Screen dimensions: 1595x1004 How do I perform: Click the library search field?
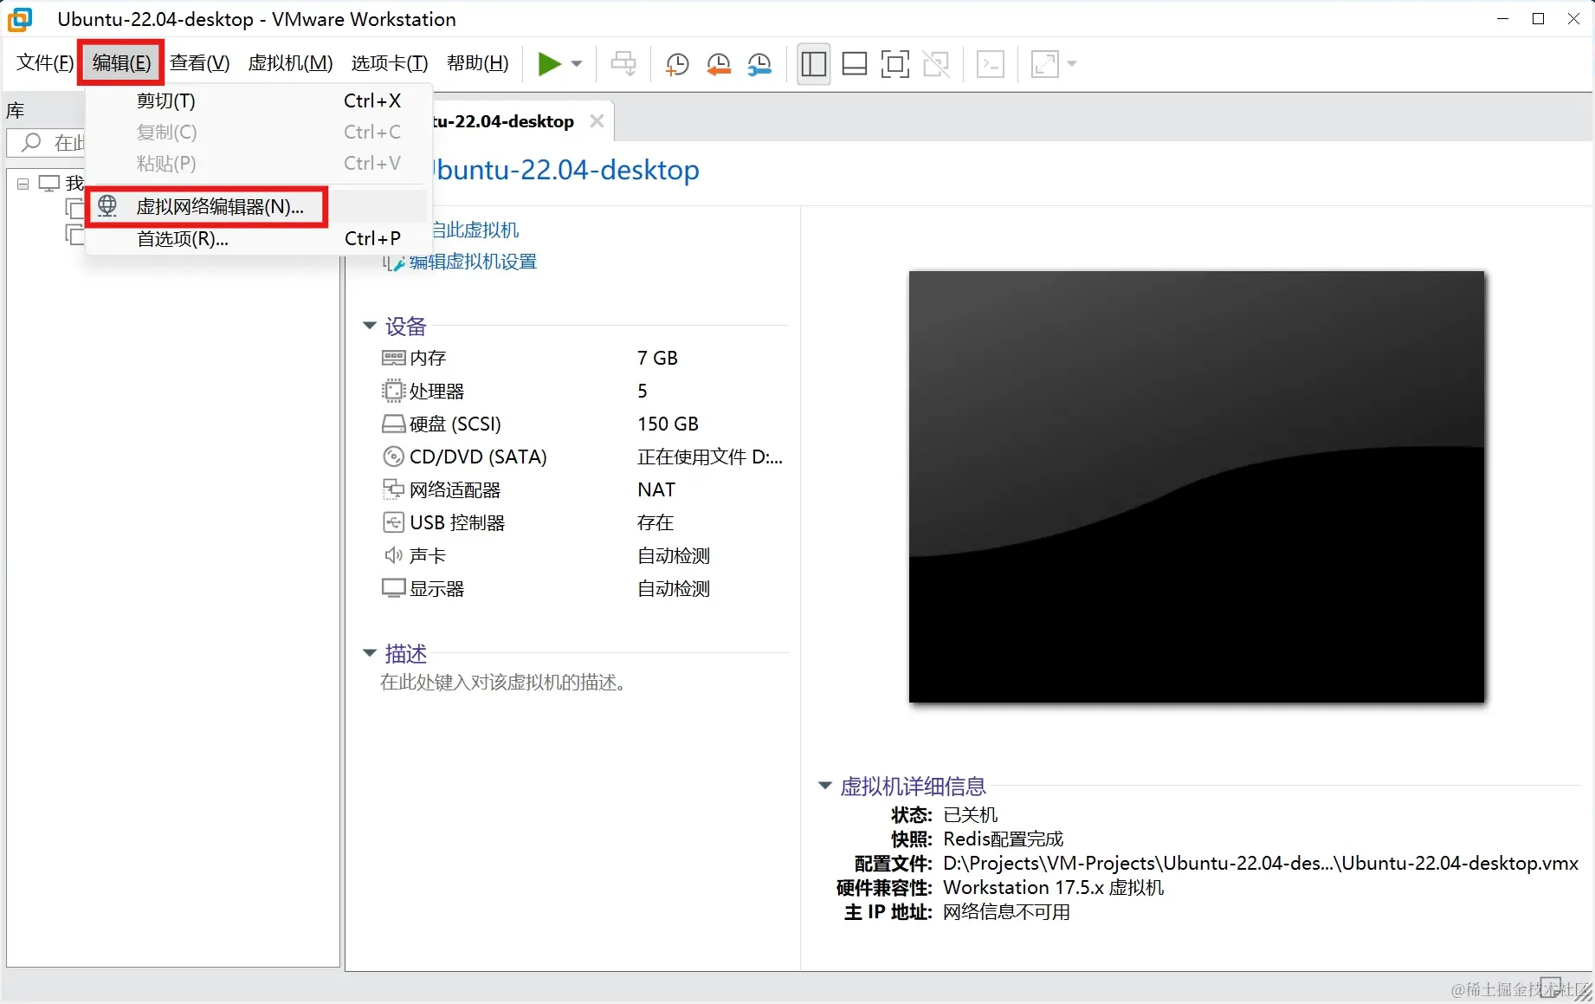(48, 142)
